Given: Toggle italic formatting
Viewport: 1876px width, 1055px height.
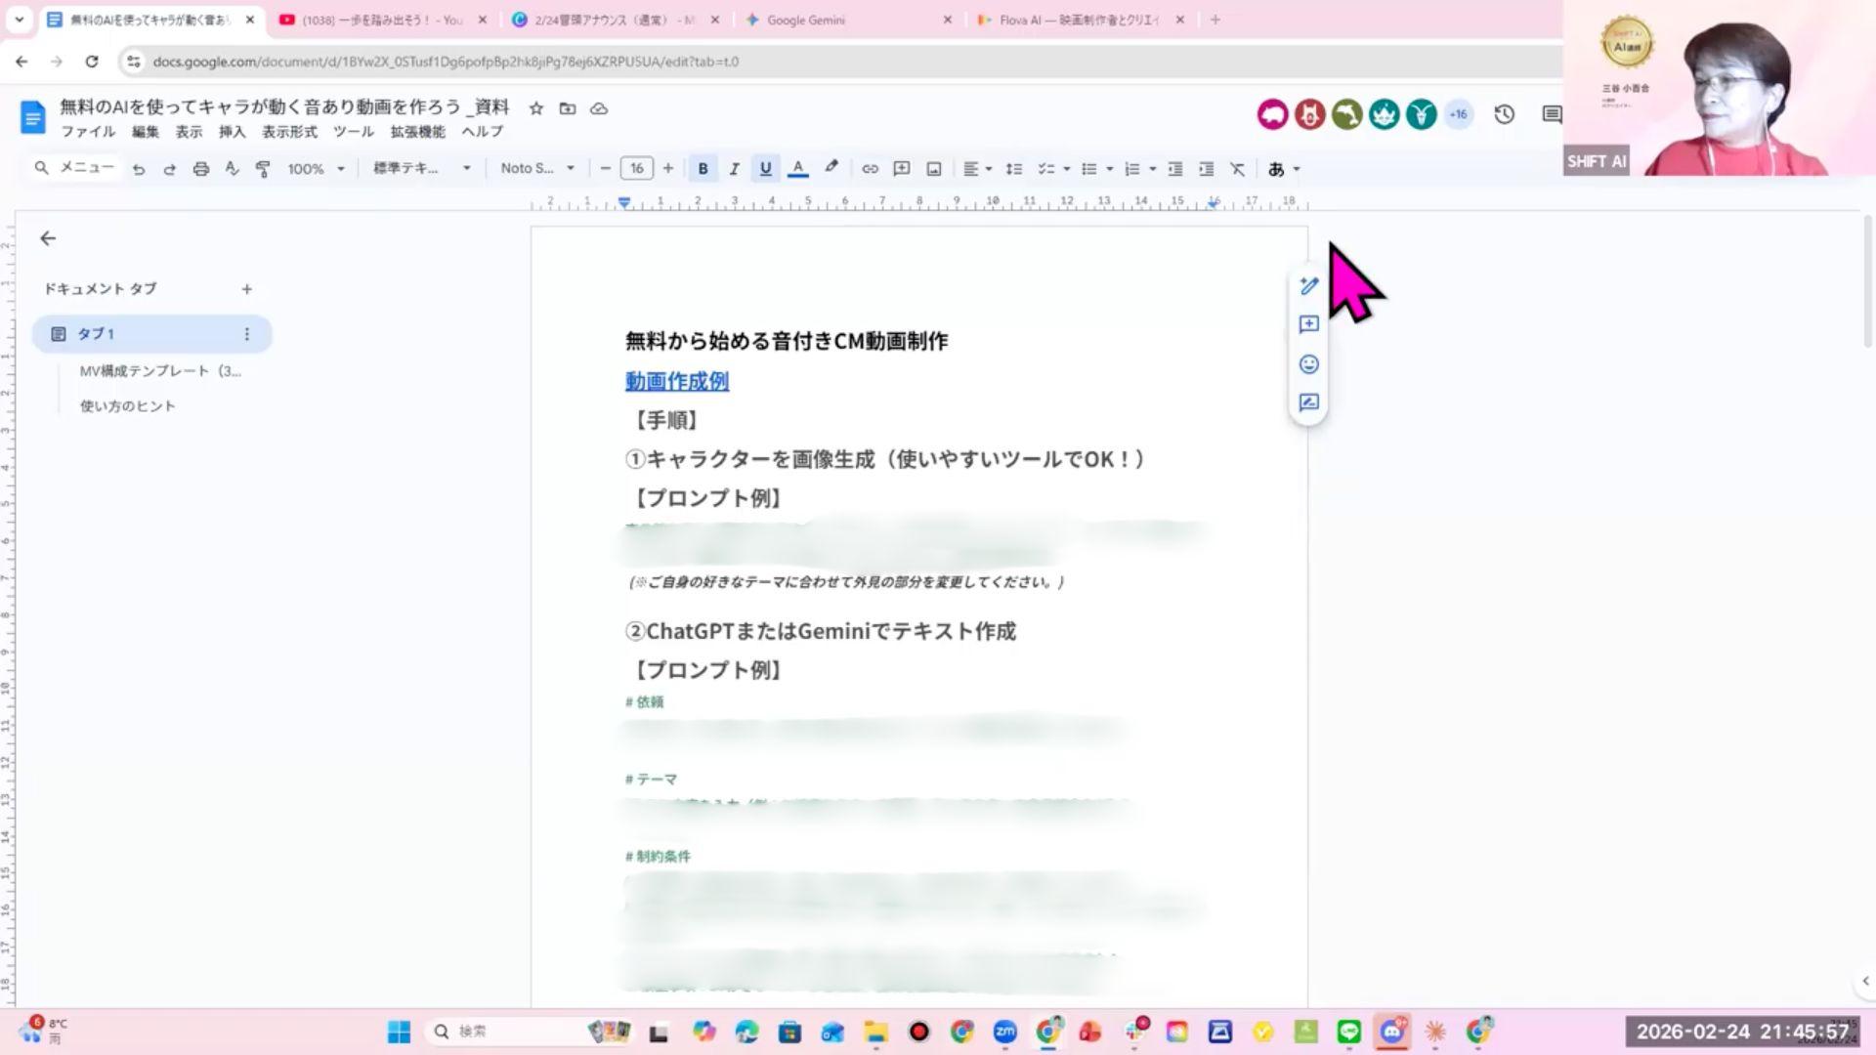Looking at the screenshot, I should point(734,169).
